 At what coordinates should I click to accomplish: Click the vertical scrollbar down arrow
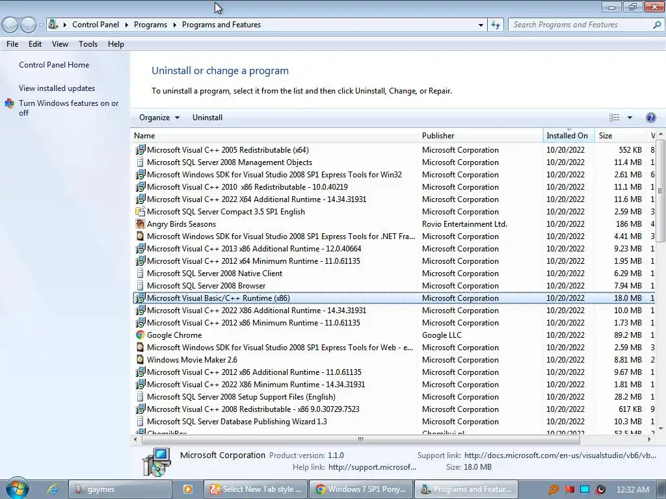coord(660,429)
